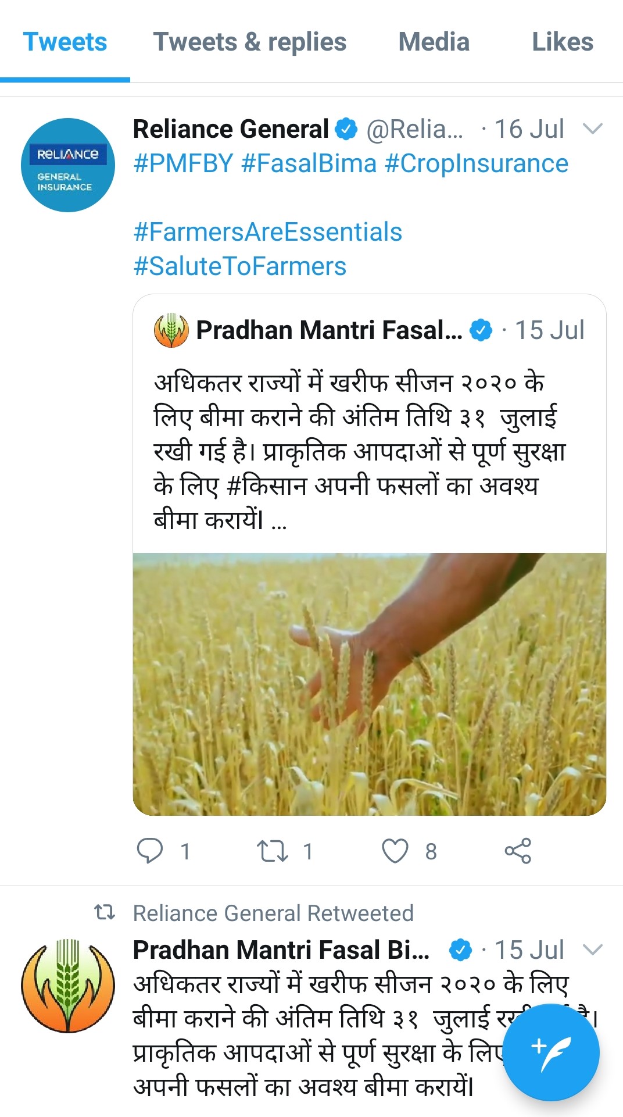Screen dimensions: 623x1117
Task: Tap the retweet icon under Reliance tweet
Action: pos(273,851)
